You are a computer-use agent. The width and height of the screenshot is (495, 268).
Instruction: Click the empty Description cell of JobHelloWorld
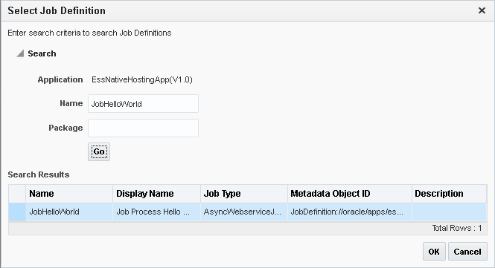(x=450, y=212)
